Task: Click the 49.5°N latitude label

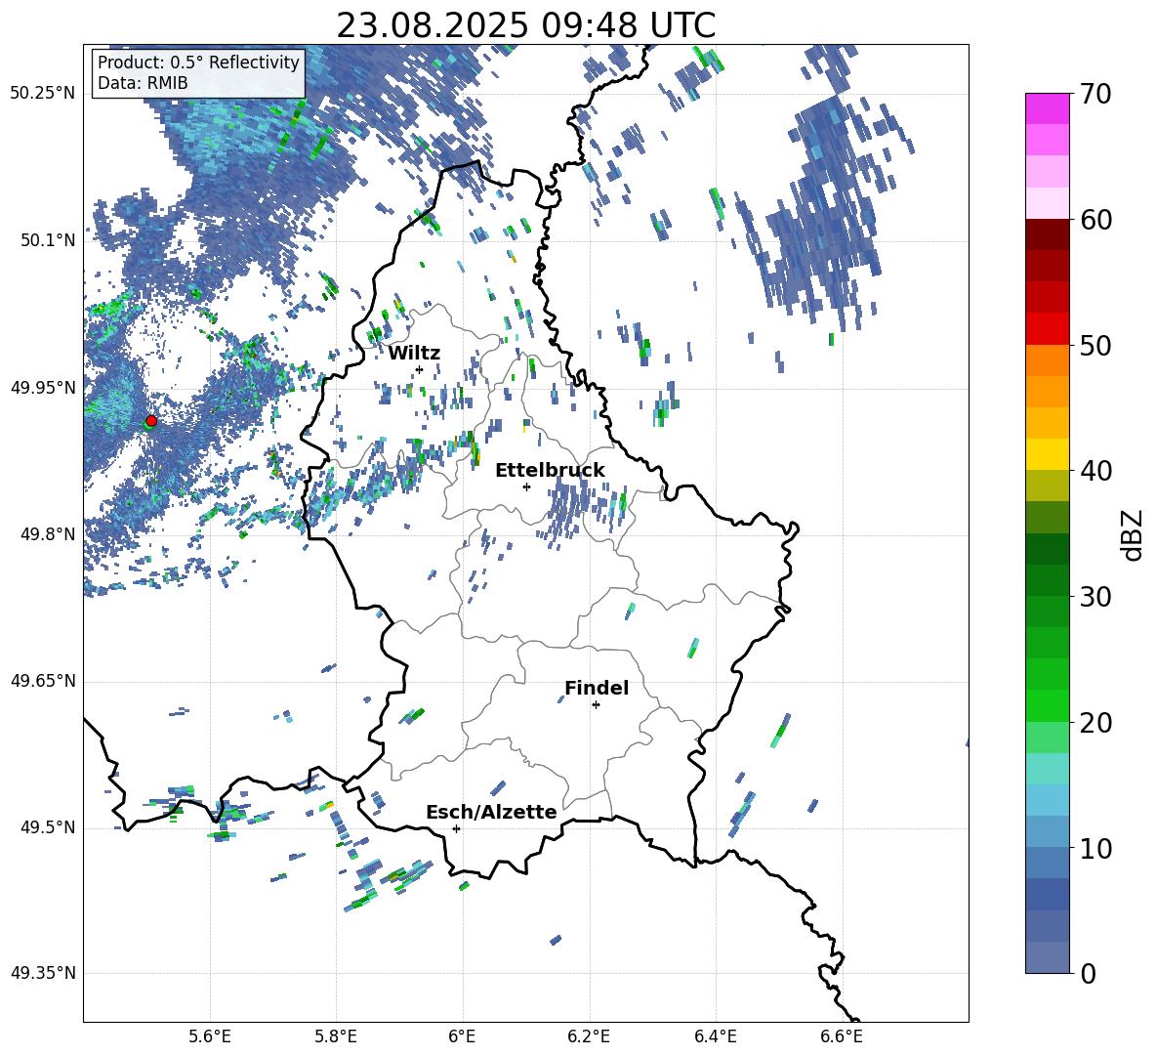Action: [48, 827]
